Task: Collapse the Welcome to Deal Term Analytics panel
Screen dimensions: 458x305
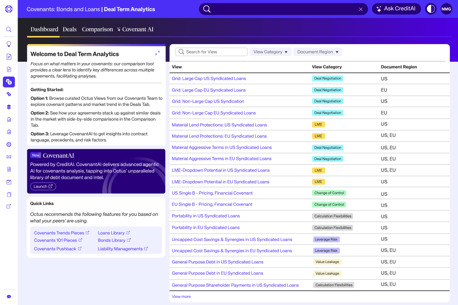Action: 157,53
